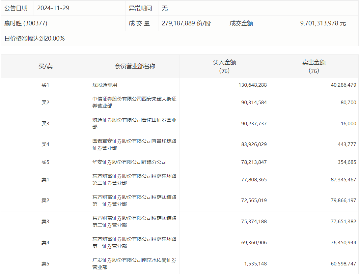Click sell amount 16,000
Screen dimensions: 359x275
348,124
